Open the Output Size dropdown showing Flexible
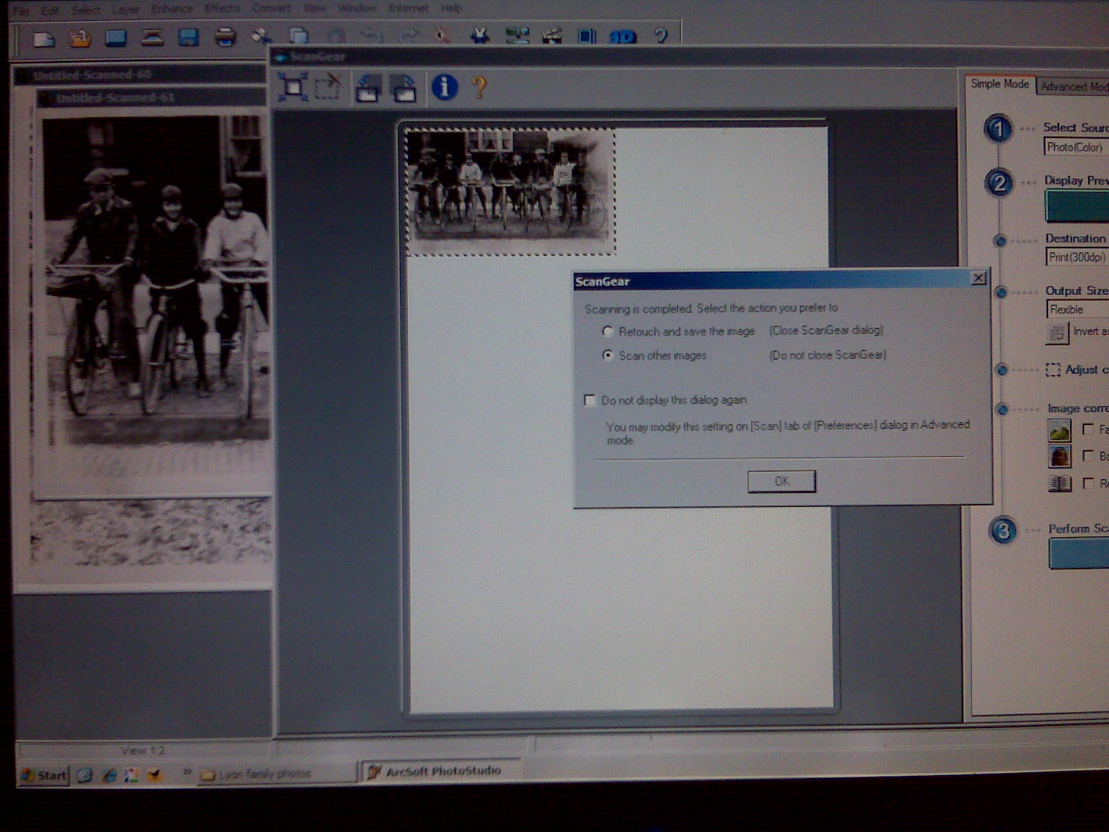The height and width of the screenshot is (832, 1109). click(x=1076, y=309)
